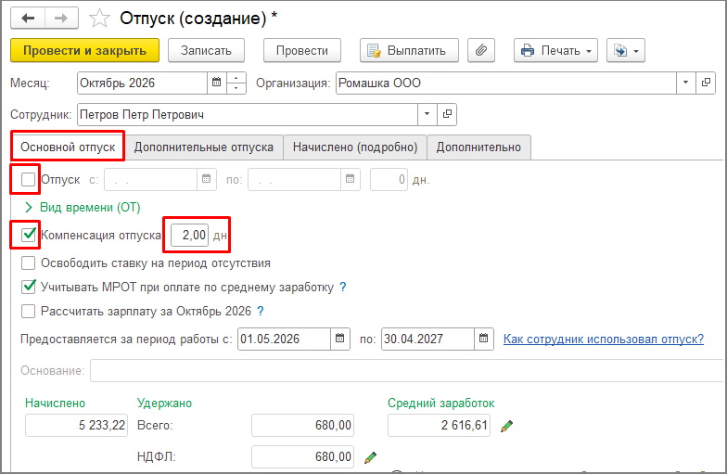The width and height of the screenshot is (727, 474).
Task: Click the НДФЛ amount field 680,00
Action: [x=302, y=456]
